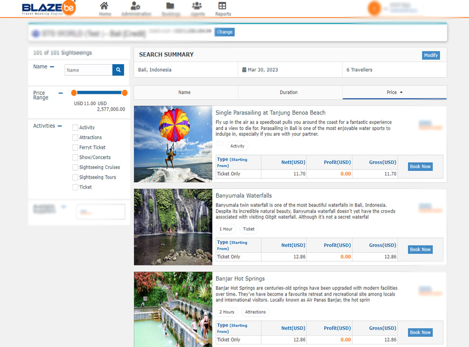Book Now for Banyumala Waterfalls
This screenshot has width=469, height=347.
click(420, 249)
